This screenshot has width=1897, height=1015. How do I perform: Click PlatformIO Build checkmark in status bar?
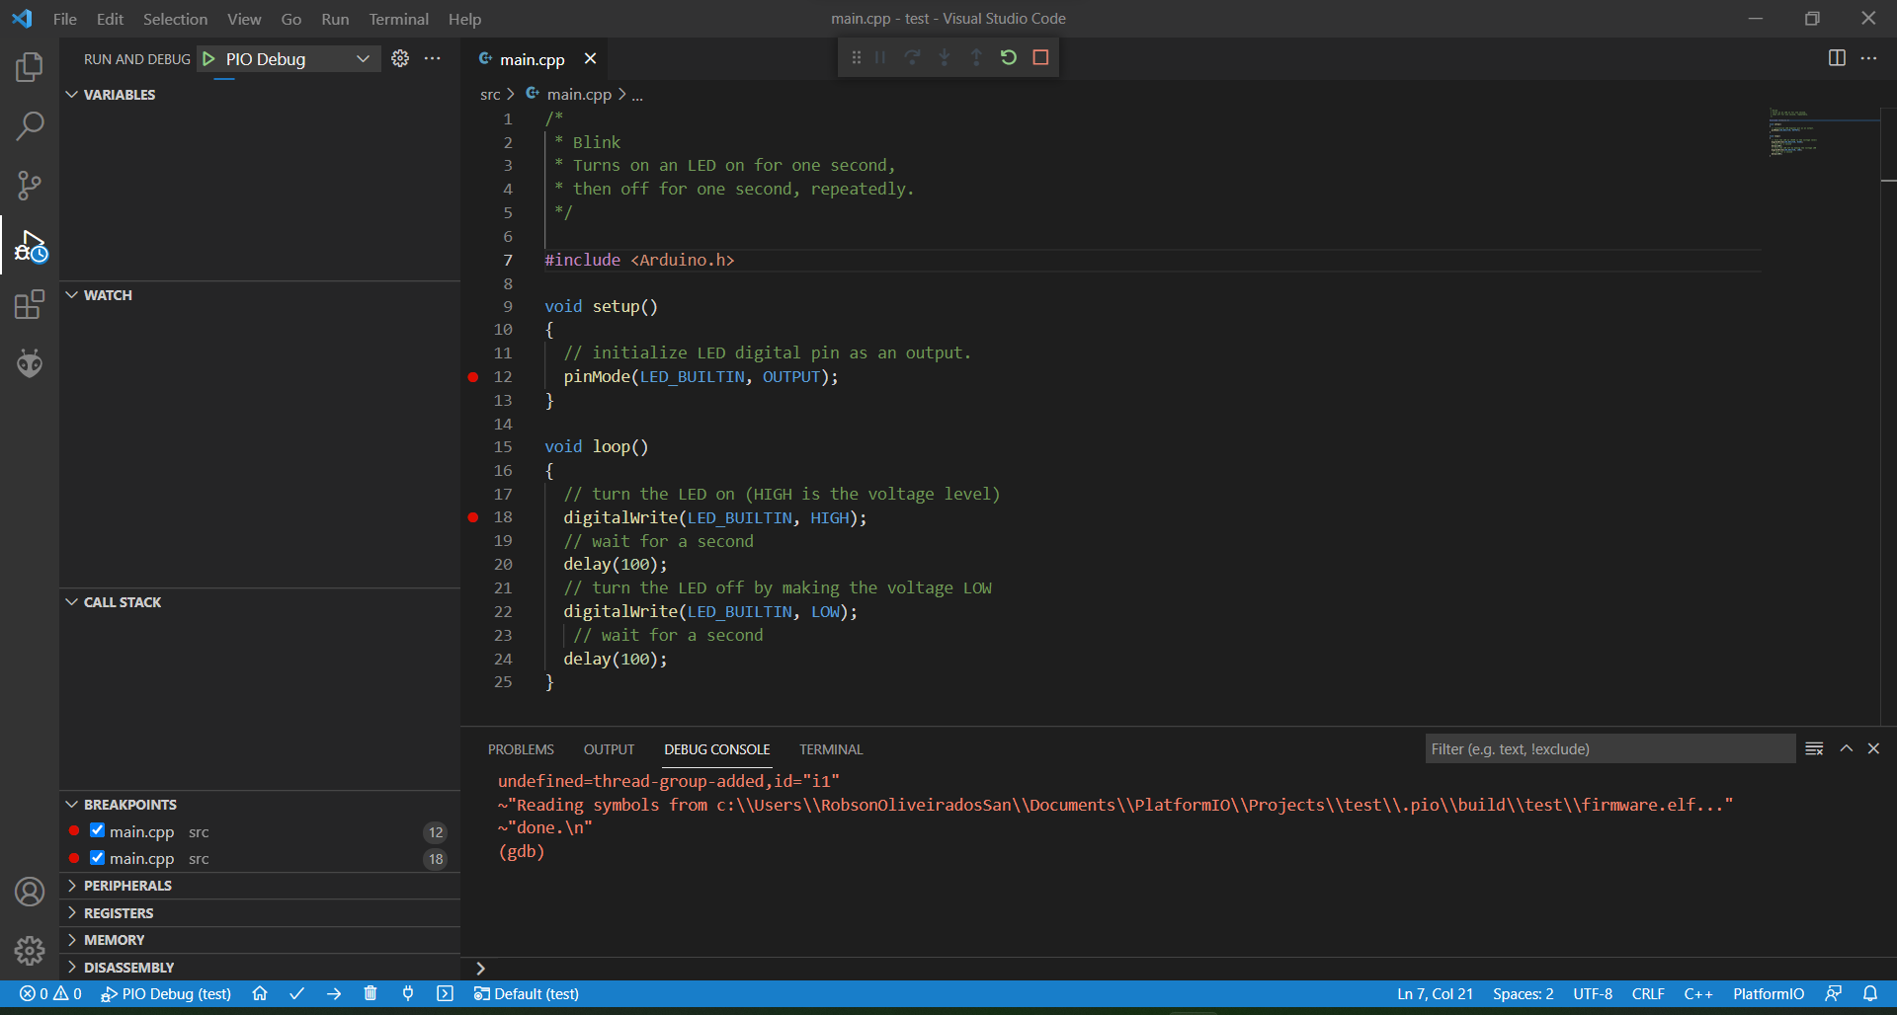point(296,993)
